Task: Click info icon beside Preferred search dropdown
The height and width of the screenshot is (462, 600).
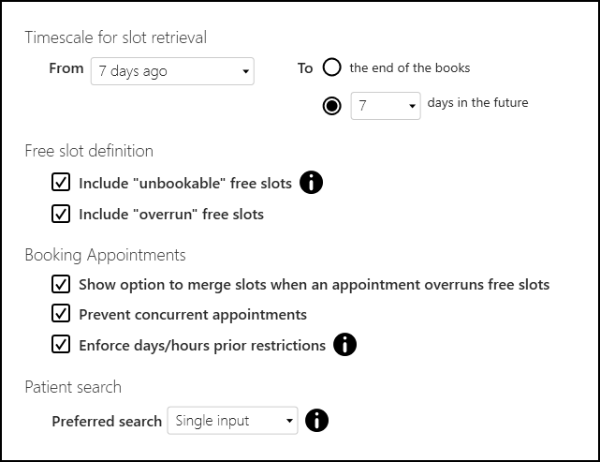Action: pos(317,421)
